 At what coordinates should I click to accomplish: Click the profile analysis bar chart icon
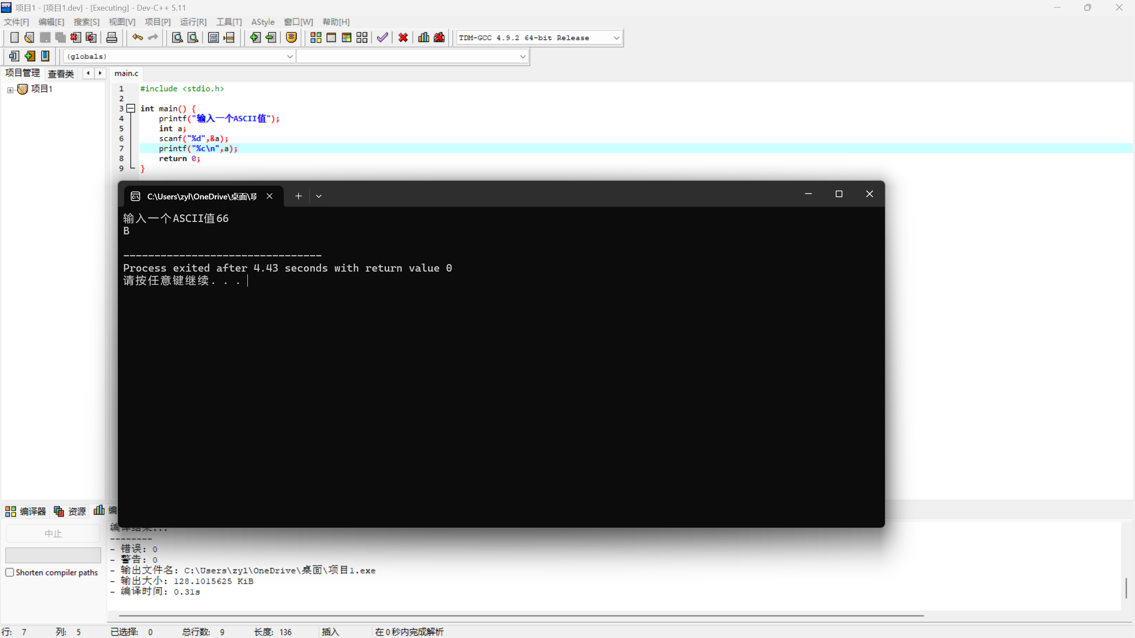click(423, 38)
